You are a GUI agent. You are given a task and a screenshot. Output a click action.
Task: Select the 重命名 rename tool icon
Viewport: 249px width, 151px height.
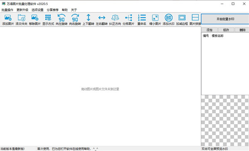click(x=142, y=19)
